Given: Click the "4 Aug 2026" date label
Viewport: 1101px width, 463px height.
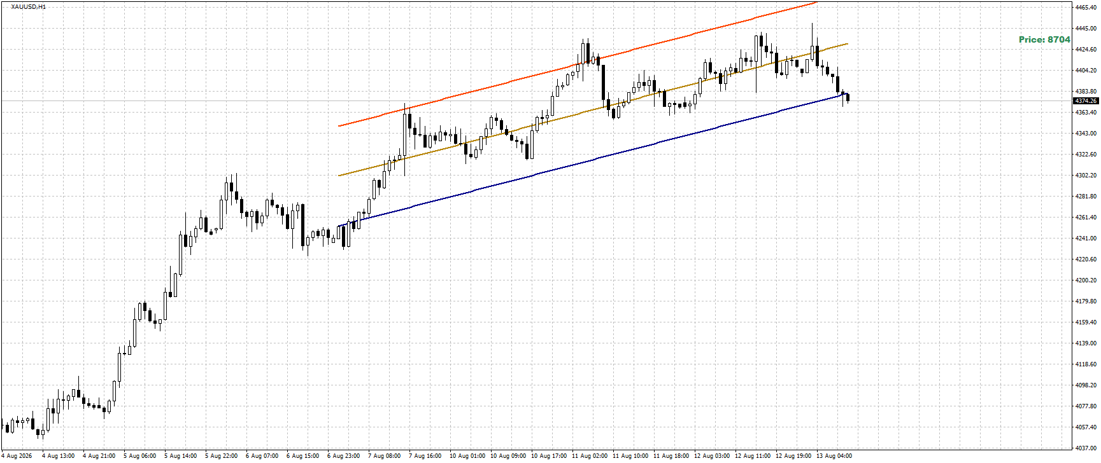Looking at the screenshot, I should click(17, 456).
